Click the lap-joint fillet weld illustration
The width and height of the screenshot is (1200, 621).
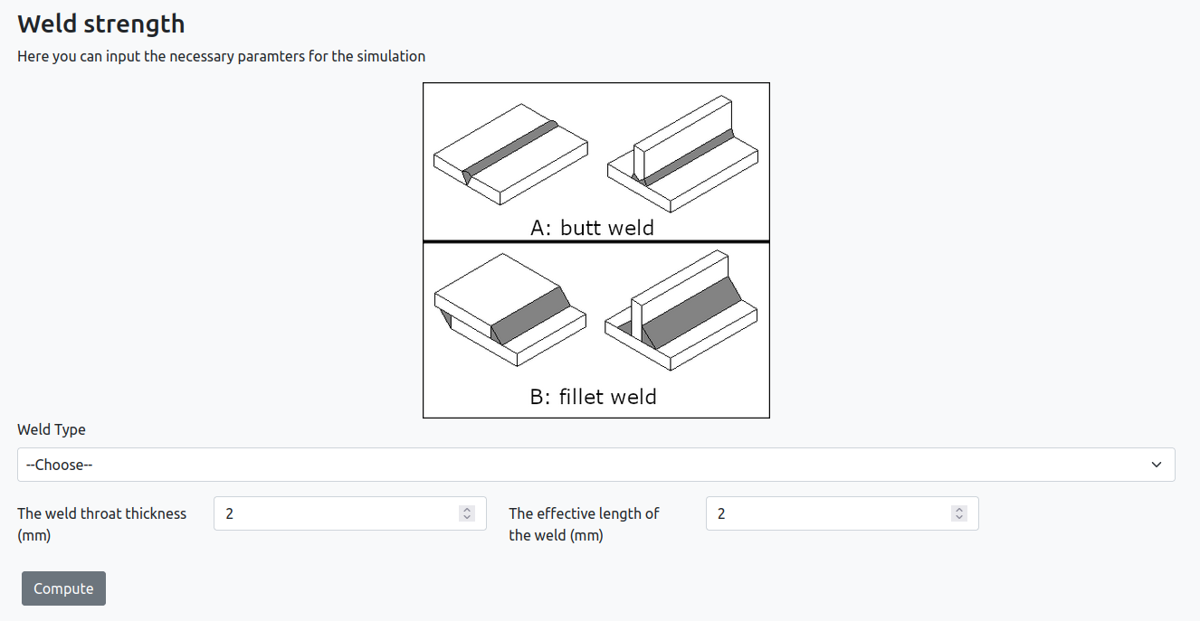click(510, 309)
